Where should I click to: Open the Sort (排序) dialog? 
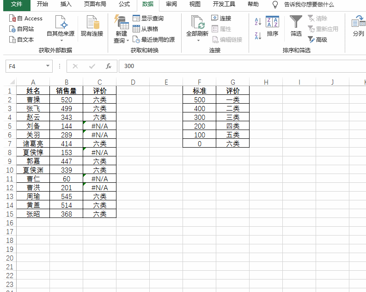[x=272, y=26]
